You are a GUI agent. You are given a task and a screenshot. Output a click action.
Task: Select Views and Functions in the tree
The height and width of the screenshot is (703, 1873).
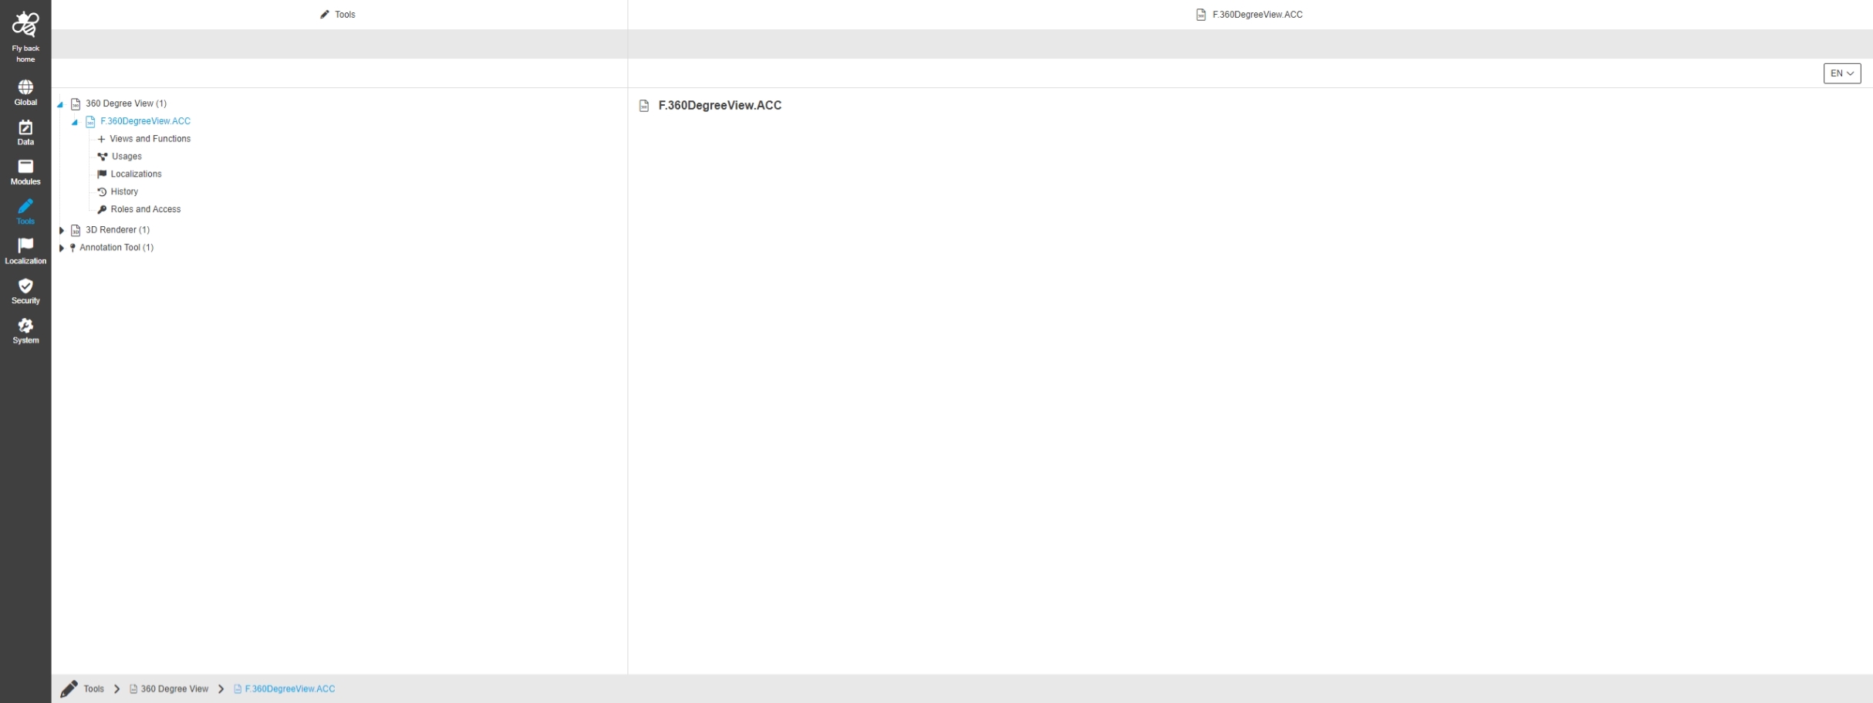click(x=150, y=139)
